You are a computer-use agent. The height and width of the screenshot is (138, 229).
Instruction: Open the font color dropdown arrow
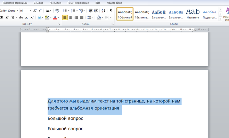(x=59, y=17)
